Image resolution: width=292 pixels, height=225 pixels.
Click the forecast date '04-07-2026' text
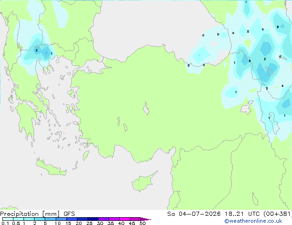[199, 214]
